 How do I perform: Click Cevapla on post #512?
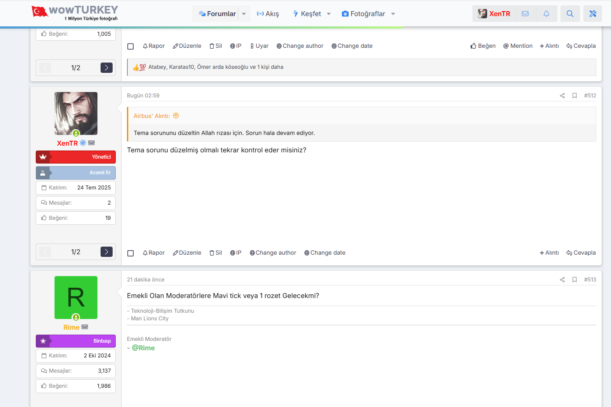point(581,253)
